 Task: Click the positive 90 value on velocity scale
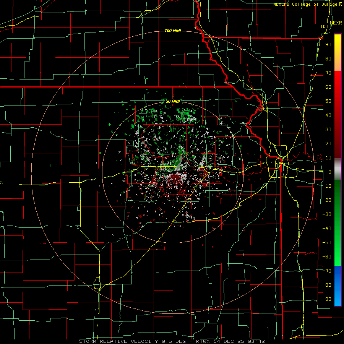pos(328,45)
